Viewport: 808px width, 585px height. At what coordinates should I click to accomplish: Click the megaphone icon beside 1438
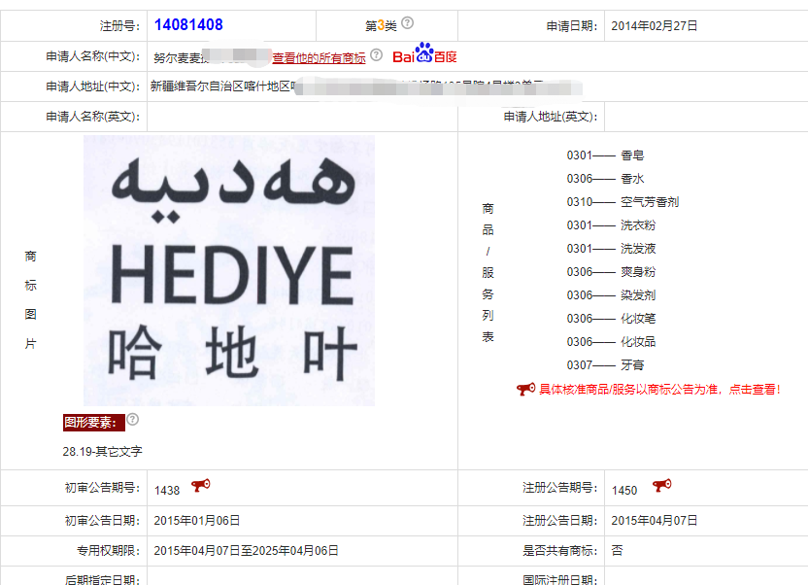(201, 486)
